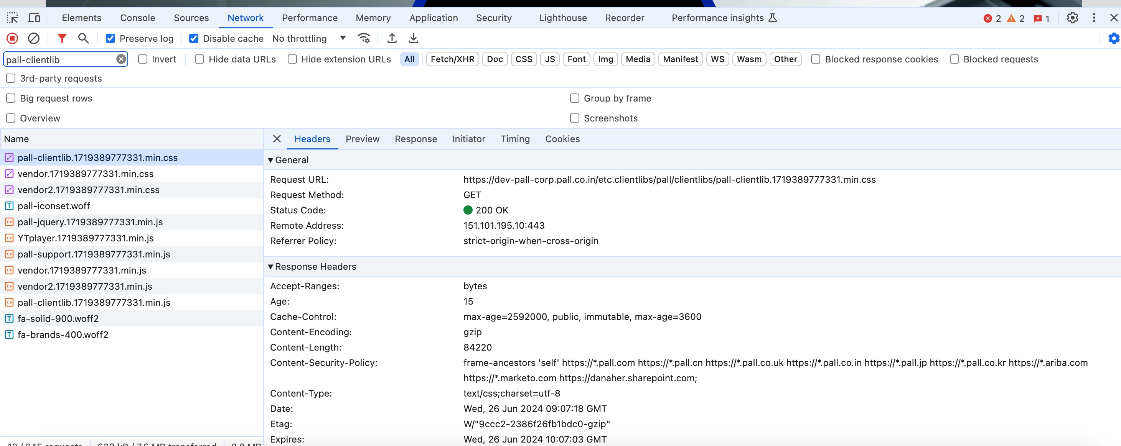Import HAR file upload icon
Image resolution: width=1121 pixels, height=446 pixels.
point(392,39)
